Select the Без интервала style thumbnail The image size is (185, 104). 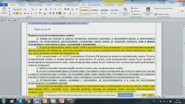(x=95, y=11)
